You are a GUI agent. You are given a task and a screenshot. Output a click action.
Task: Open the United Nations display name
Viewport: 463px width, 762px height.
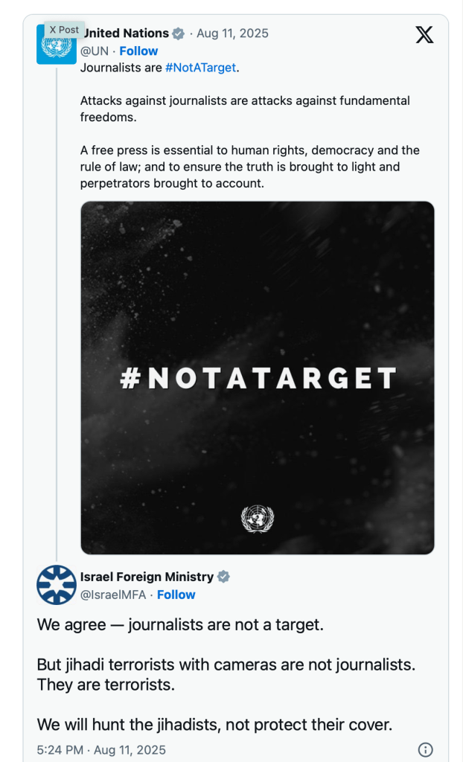pyautogui.click(x=128, y=33)
